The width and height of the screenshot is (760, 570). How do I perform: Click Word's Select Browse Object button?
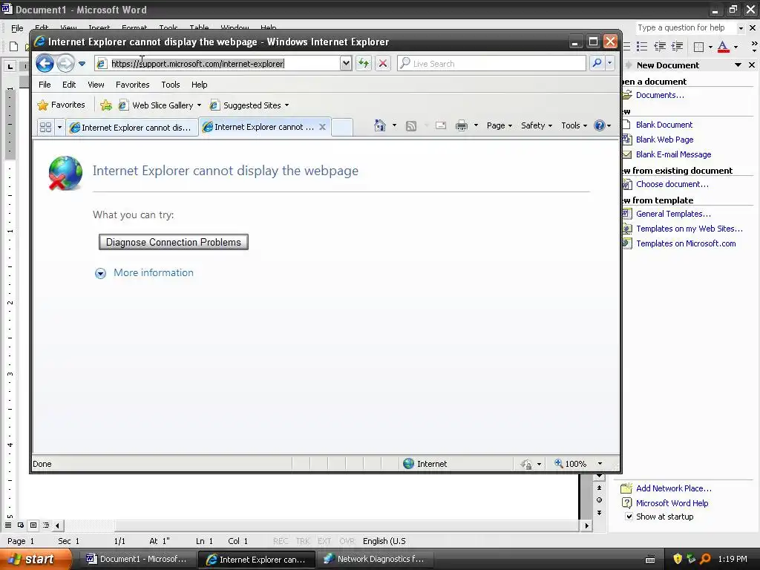pos(599,500)
